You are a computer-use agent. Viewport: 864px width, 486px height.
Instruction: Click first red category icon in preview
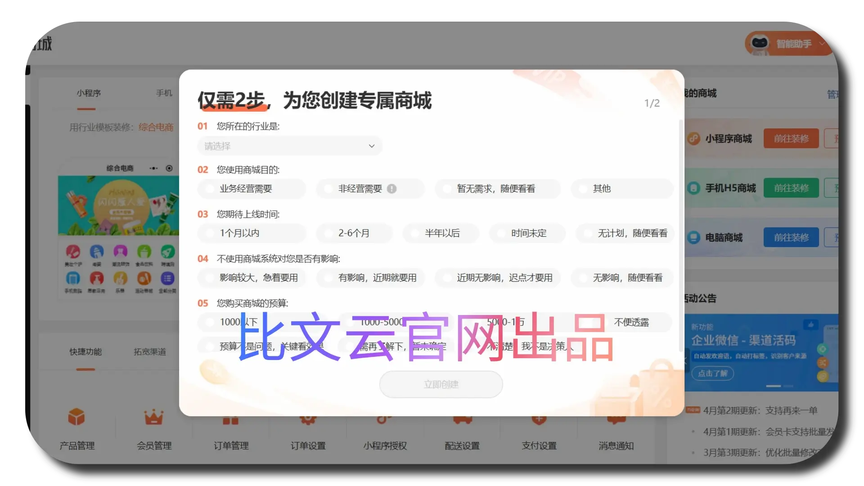pos(73,252)
